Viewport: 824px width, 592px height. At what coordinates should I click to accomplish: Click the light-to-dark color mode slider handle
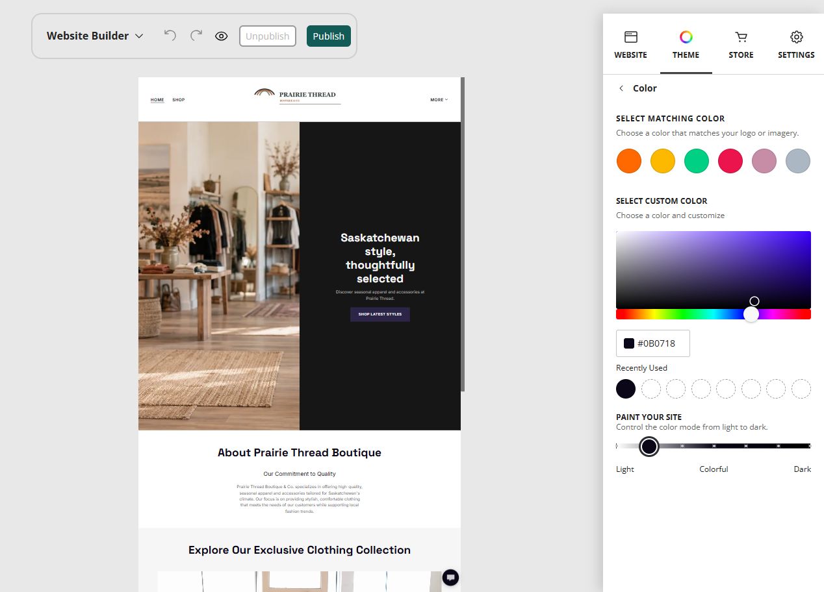coord(649,446)
